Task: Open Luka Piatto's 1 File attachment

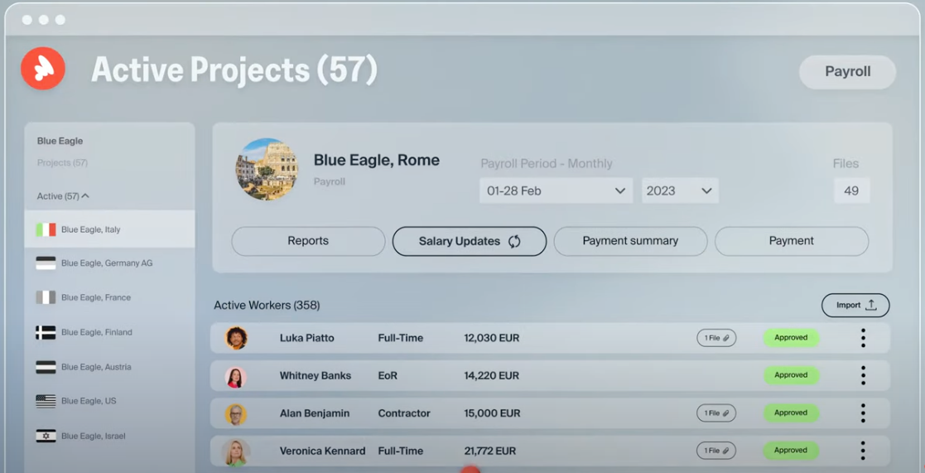Action: (716, 338)
